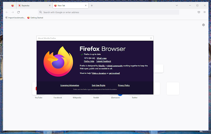The height and width of the screenshot is (134, 211).
Task: Open the Twitter shortcut
Action: coord(135,98)
